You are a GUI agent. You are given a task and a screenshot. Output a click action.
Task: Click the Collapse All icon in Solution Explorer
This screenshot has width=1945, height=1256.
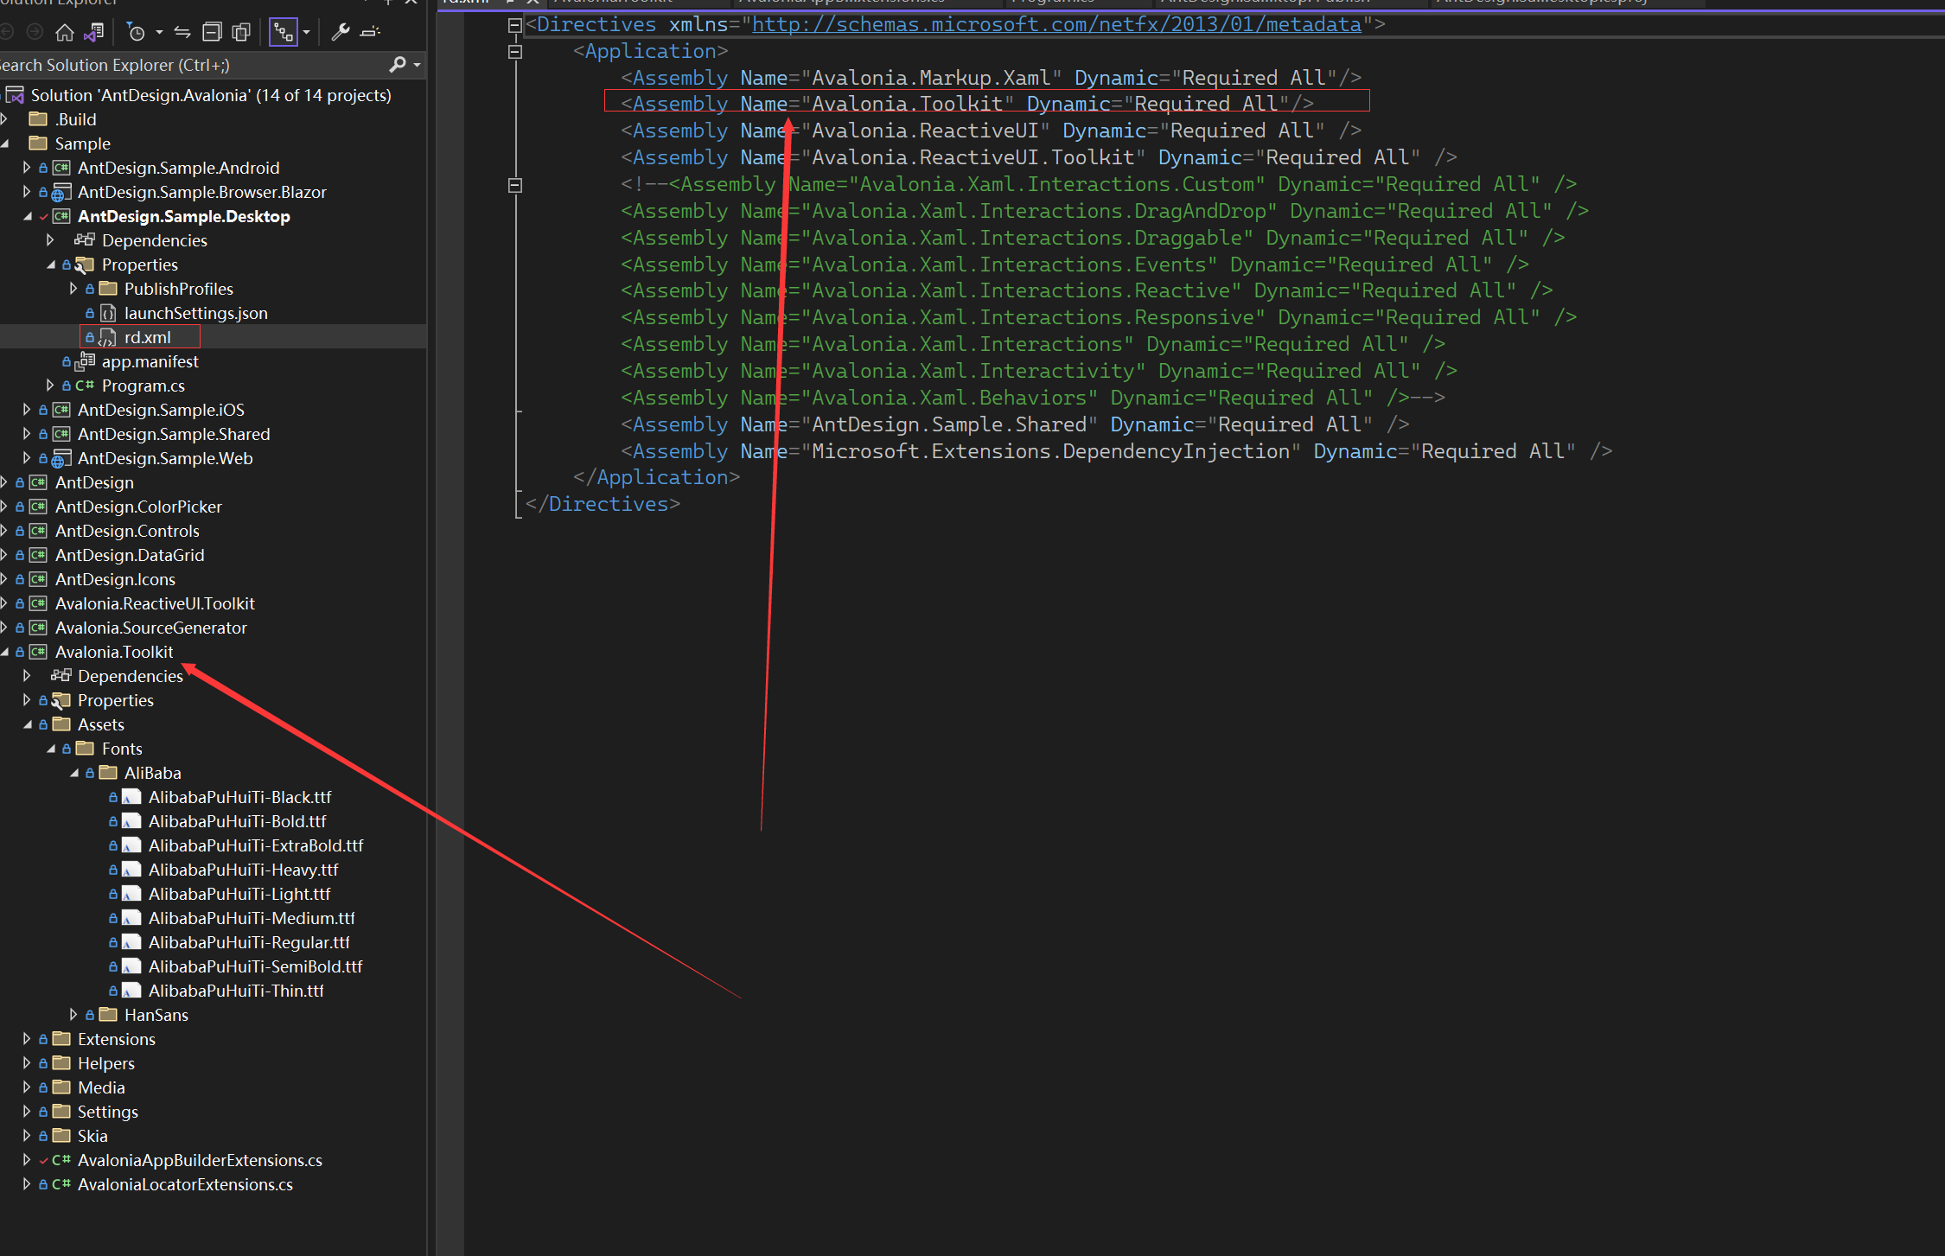tap(212, 32)
